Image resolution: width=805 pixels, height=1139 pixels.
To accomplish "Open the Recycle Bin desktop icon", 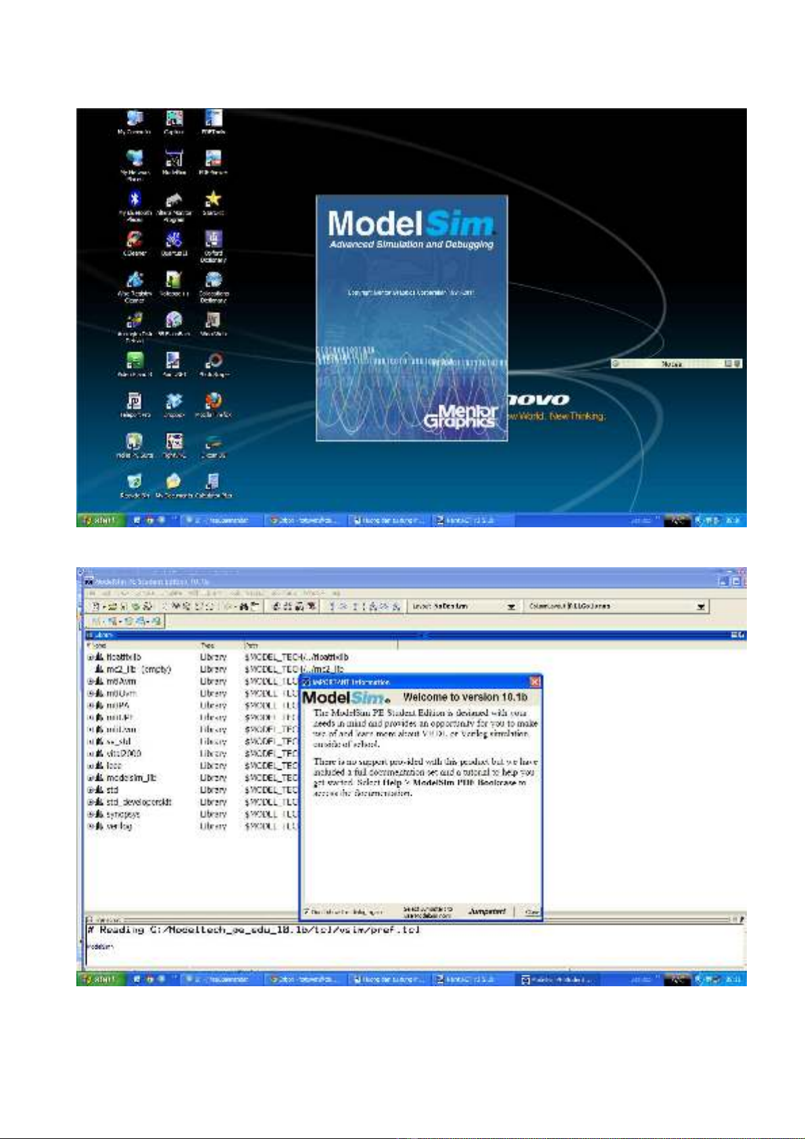I will [135, 485].
